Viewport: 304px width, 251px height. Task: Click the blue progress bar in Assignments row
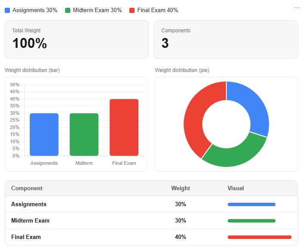pyautogui.click(x=251, y=204)
